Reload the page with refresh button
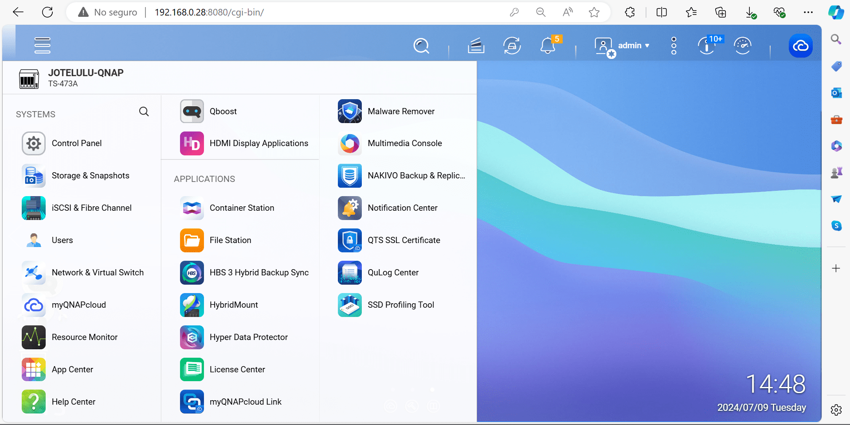850x425 pixels. pos(47,12)
